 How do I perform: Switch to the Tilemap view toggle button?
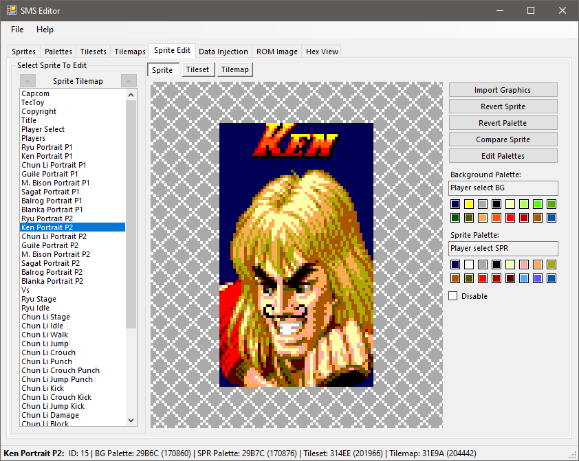[x=235, y=69]
